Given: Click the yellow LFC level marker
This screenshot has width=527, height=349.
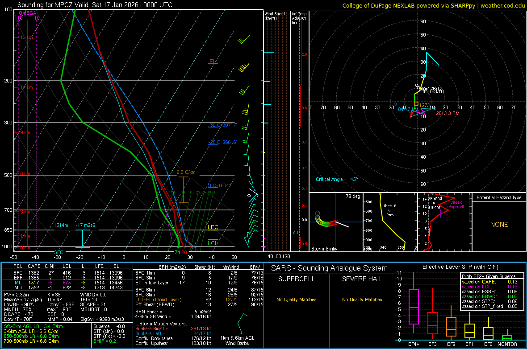Looking at the screenshot, I should [213, 227].
